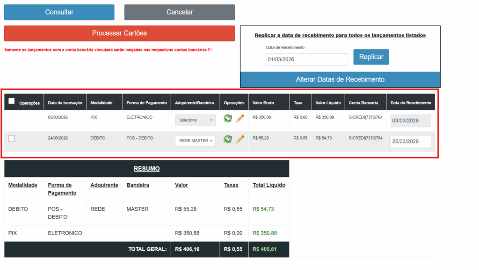Focus the Data de Recebimento field showing 01/03/2026
The height and width of the screenshot is (270, 479).
306,60
